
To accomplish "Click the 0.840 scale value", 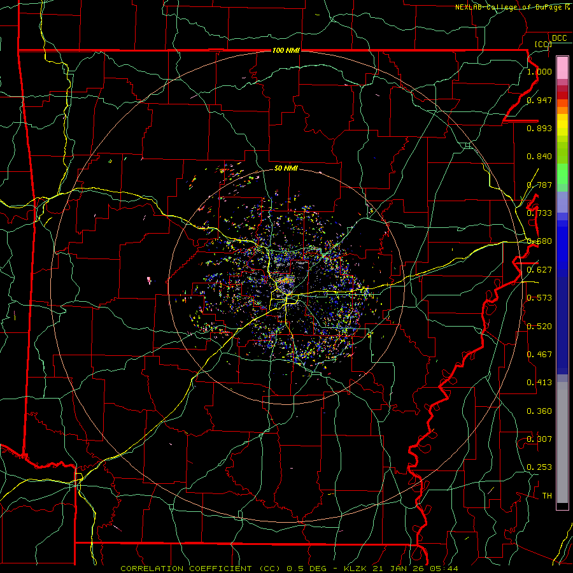I will [x=539, y=157].
